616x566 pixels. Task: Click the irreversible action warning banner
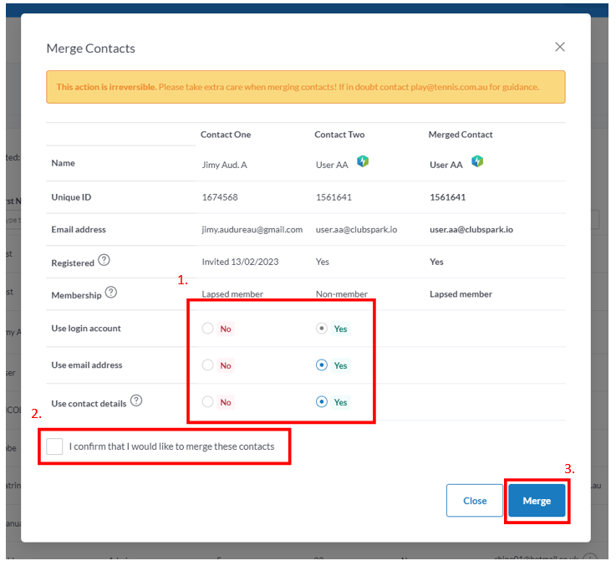pyautogui.click(x=306, y=87)
